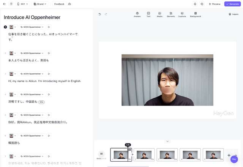This screenshot has height=167, width=243.
Task: Play scene 6 script audio
Action: point(49,136)
